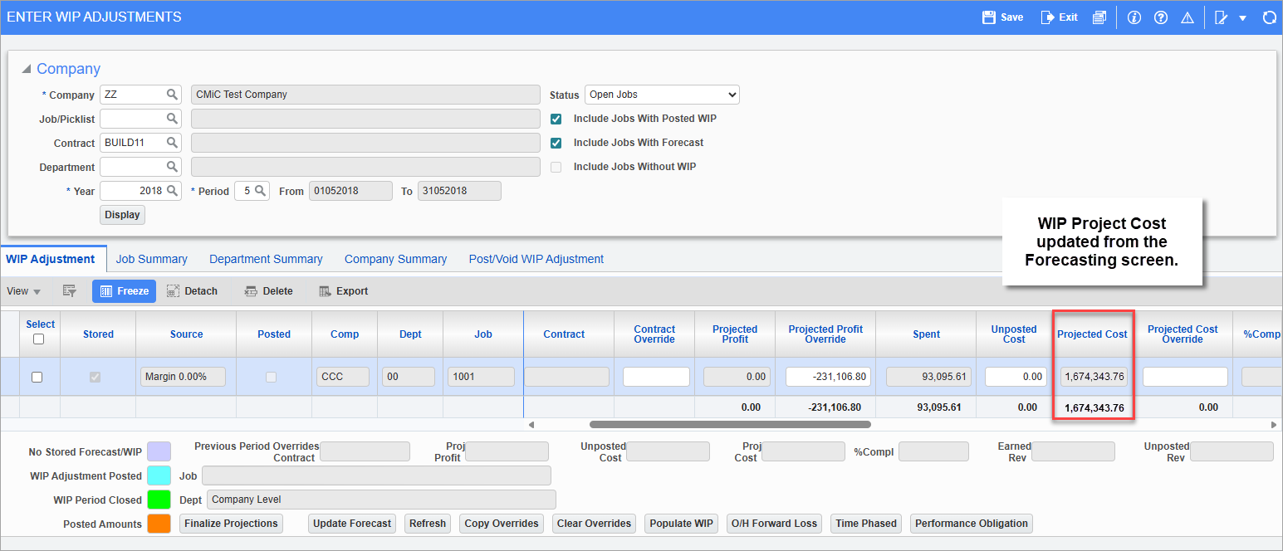
Task: Open Post/Void WIP Adjustment tab
Action: 536,259
